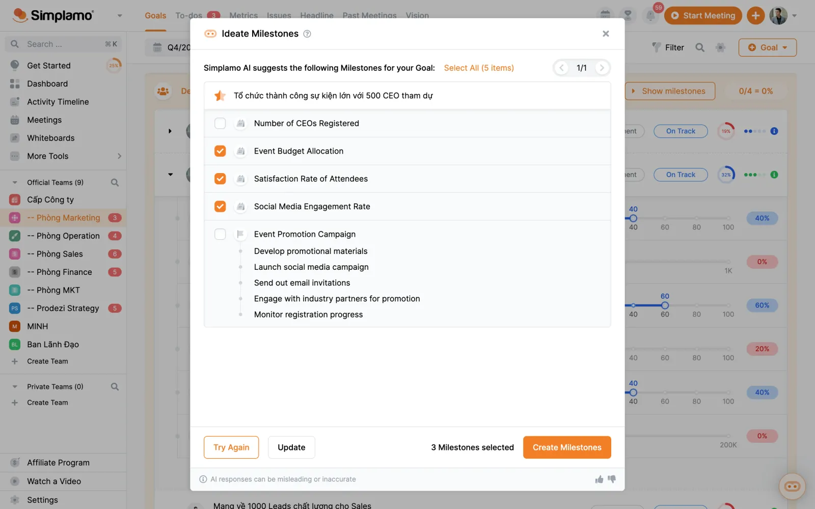Open Whiteboards in sidebar
This screenshot has height=509, width=815.
point(50,138)
